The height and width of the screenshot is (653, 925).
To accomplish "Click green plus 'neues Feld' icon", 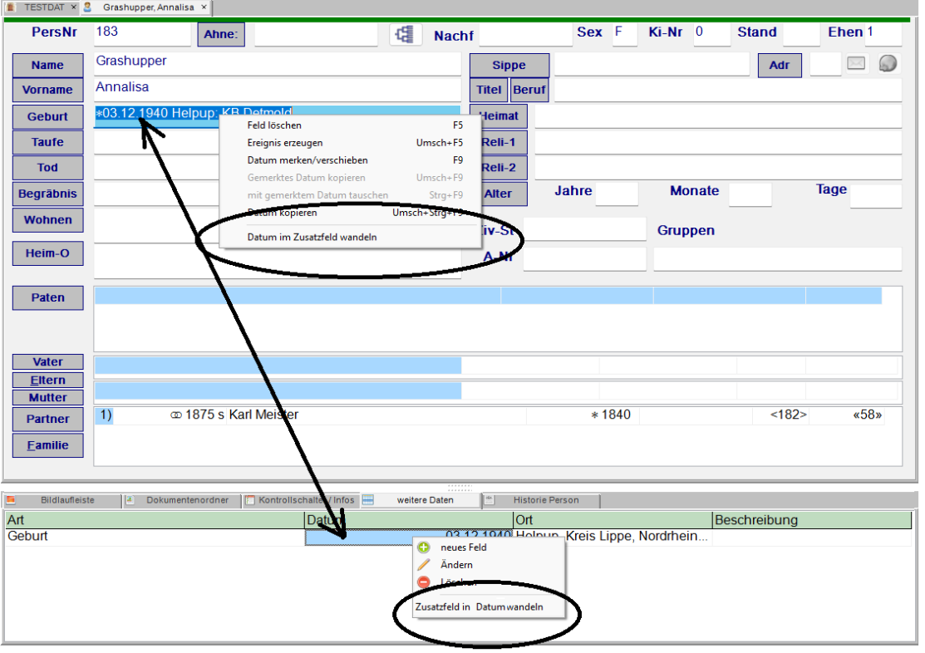I will (424, 547).
